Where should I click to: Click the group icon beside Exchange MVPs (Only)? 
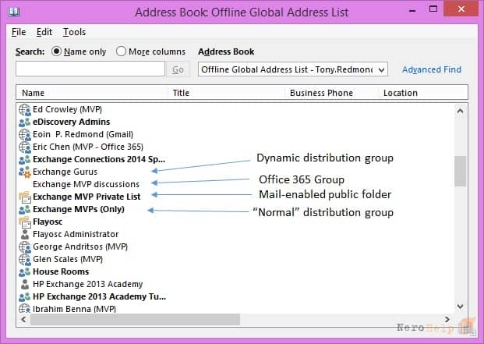click(x=25, y=210)
